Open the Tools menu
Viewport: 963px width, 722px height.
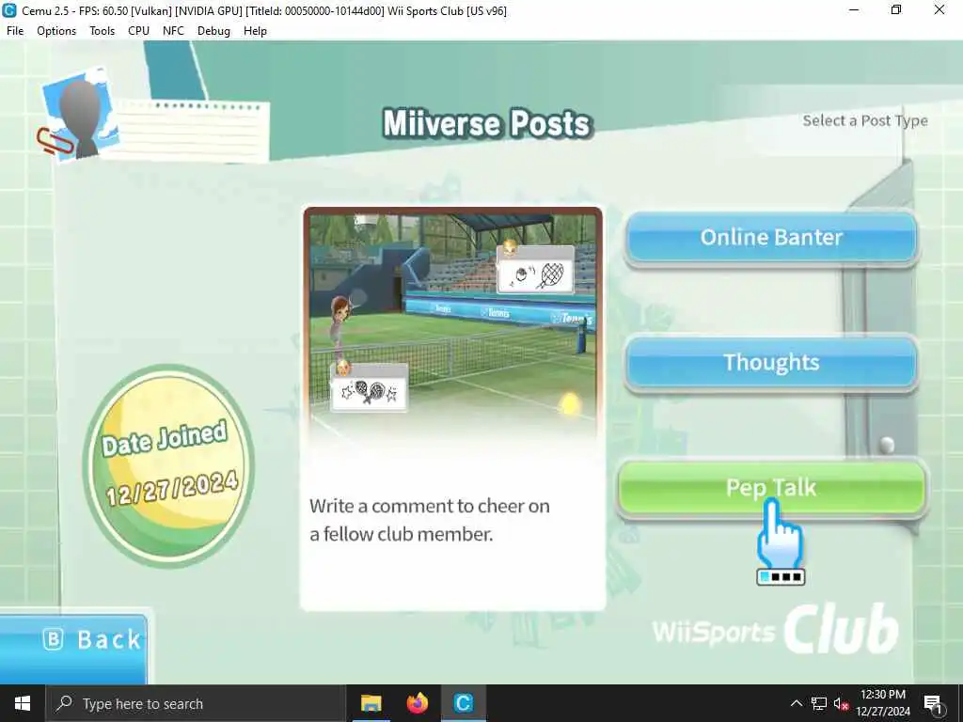[102, 31]
